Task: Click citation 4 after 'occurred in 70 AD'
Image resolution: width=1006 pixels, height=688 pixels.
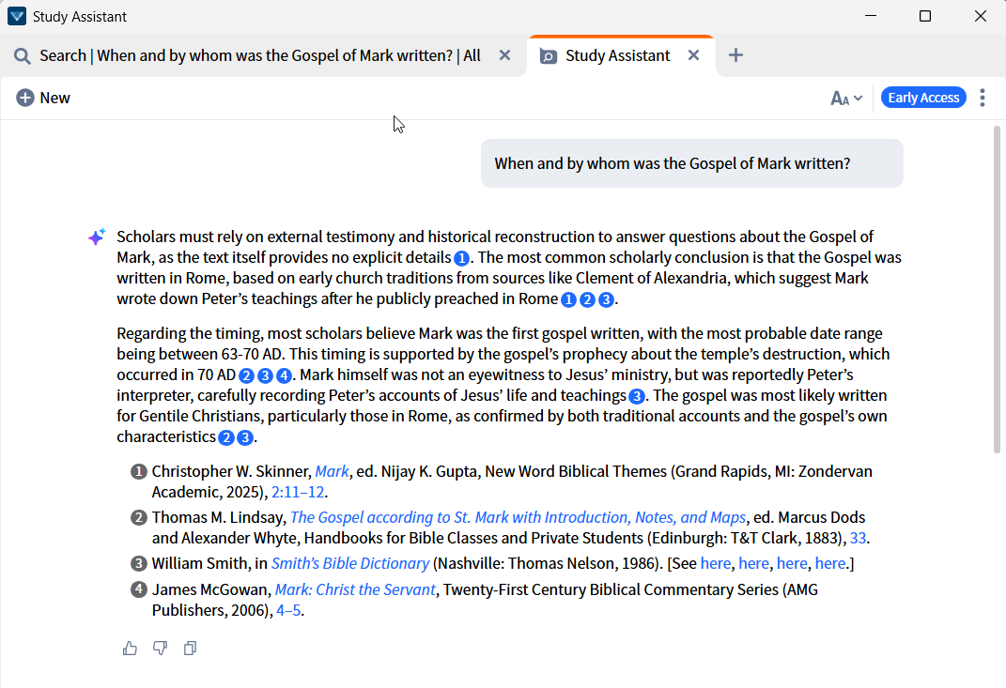Action: pyautogui.click(x=284, y=375)
